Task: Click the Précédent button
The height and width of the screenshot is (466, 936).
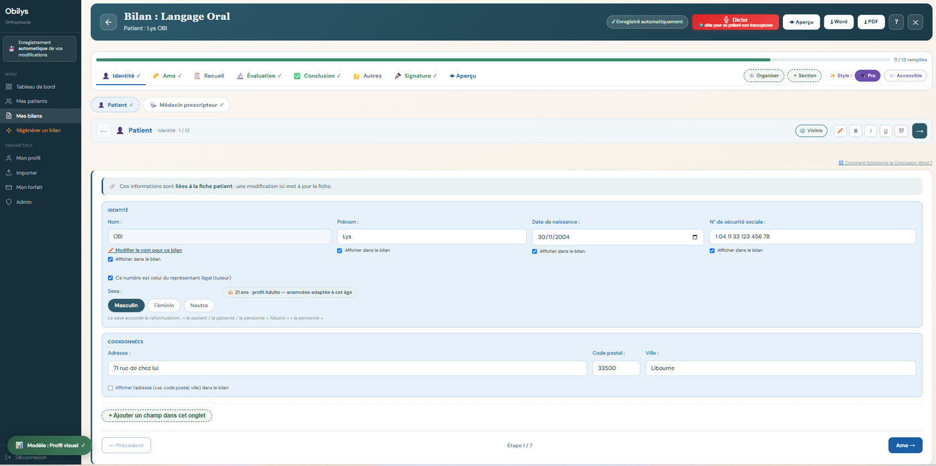Action: point(126,445)
